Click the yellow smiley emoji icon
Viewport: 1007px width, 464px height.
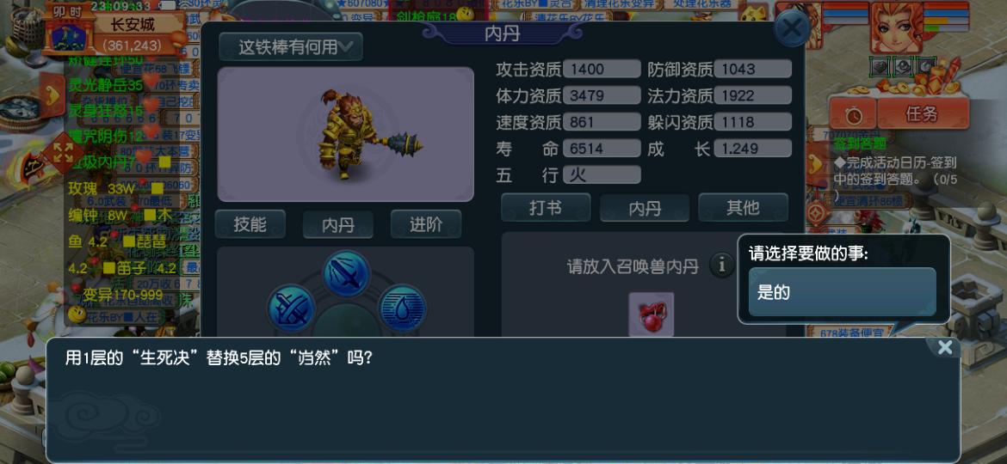coord(77,314)
